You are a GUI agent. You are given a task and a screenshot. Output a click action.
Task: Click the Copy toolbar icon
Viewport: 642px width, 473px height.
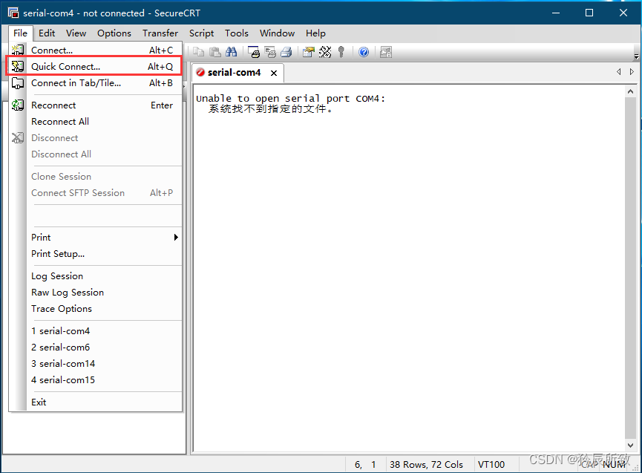[x=199, y=52]
